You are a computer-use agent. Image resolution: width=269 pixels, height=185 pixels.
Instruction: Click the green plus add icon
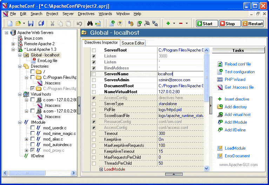pos(168,23)
